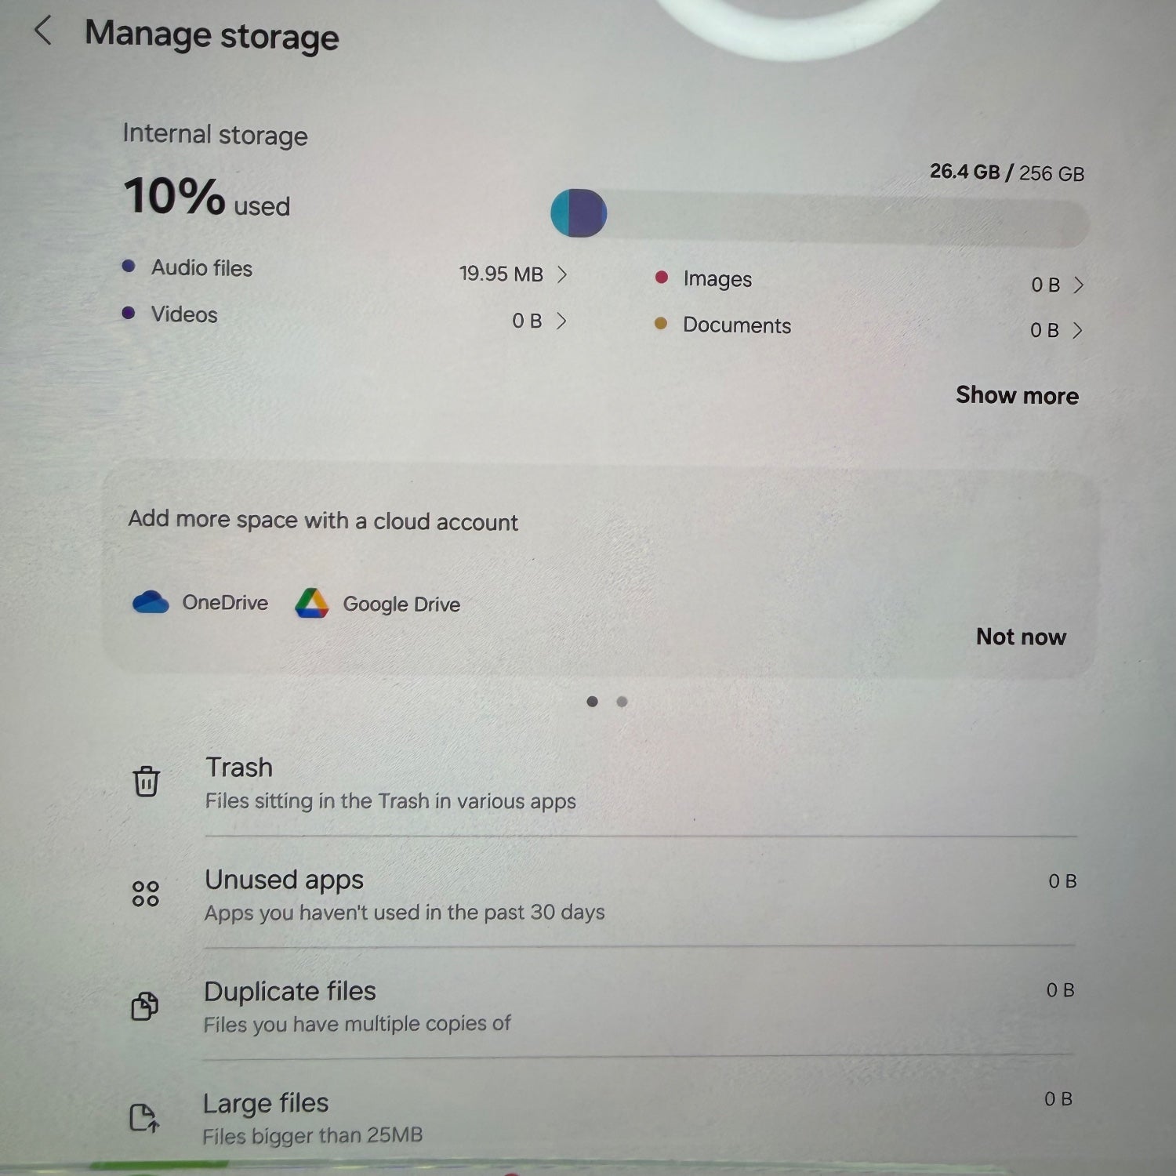The height and width of the screenshot is (1176, 1176).
Task: Expand the Audio files chevron
Action: click(x=561, y=274)
